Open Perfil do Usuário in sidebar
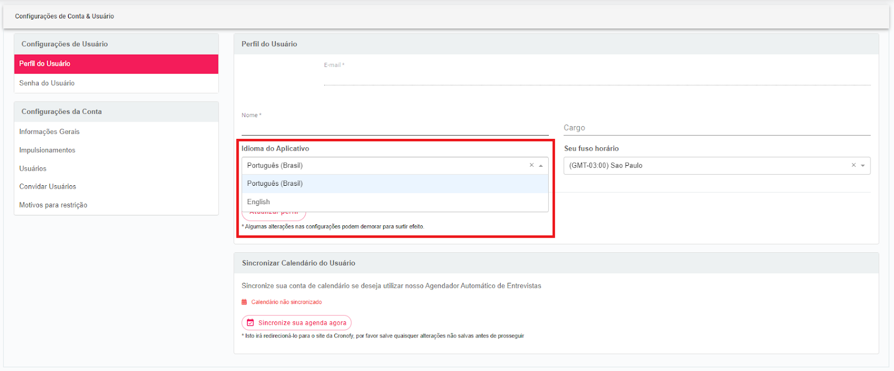The height and width of the screenshot is (371, 894). click(x=116, y=64)
